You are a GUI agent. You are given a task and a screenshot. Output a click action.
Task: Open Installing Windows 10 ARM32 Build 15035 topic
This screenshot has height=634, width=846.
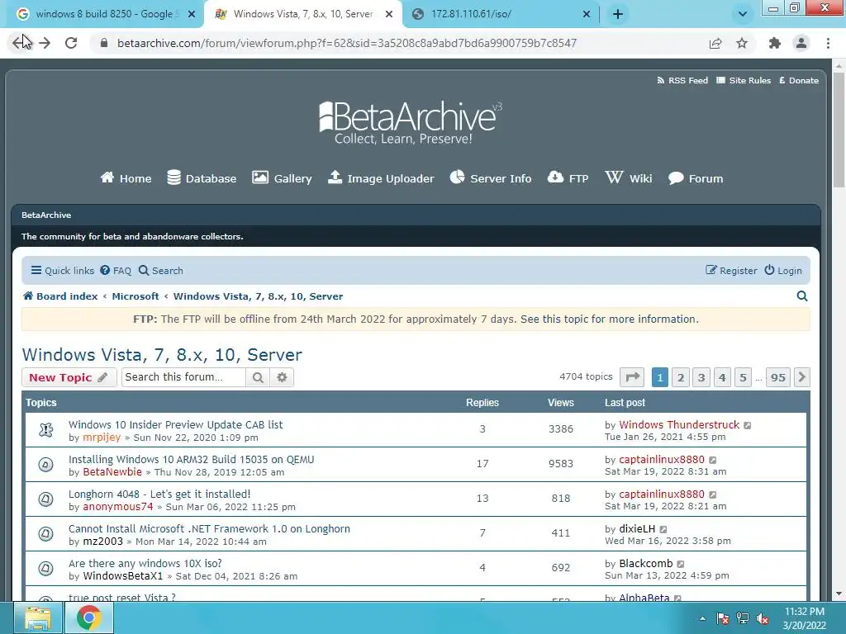pyautogui.click(x=191, y=459)
